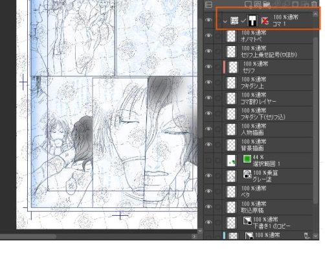This screenshot has width=325, height=254.
Task: Select the layer named セリフ
Action: [x=249, y=71]
